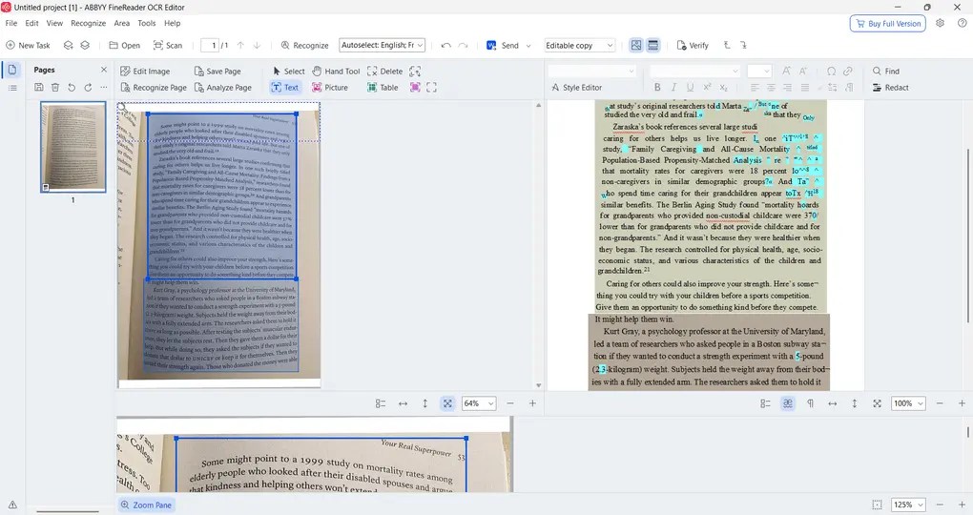Image resolution: width=973 pixels, height=515 pixels.
Task: Open the Edit Image tool
Action: [x=145, y=72]
